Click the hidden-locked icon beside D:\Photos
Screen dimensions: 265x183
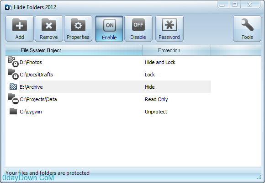pyautogui.click(x=13, y=62)
